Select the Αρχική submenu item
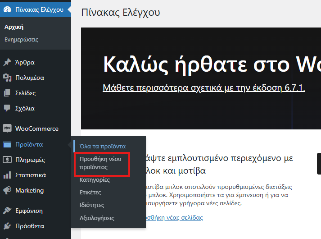Image resolution: width=321 pixels, height=239 pixels. point(14,27)
